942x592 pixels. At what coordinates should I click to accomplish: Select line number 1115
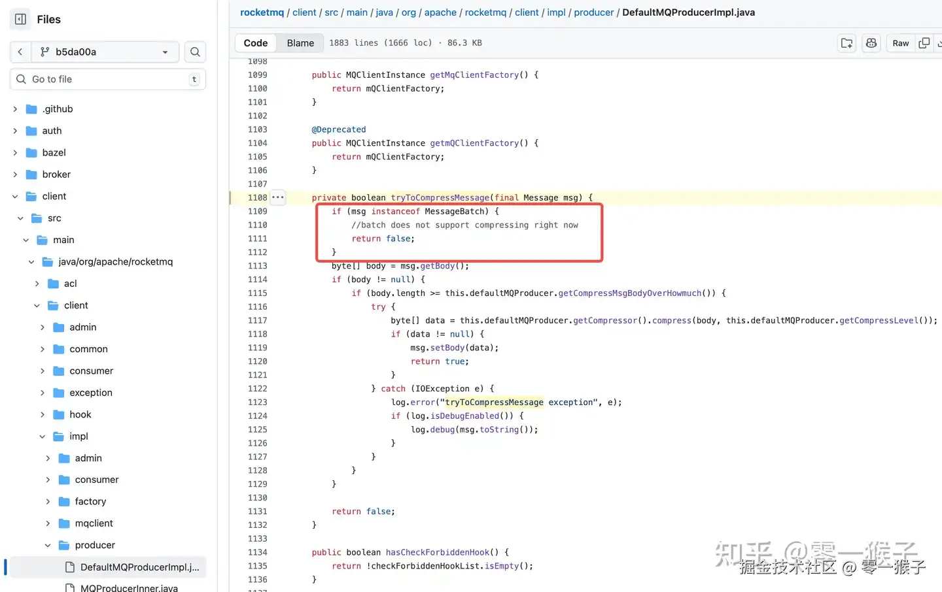tap(257, 293)
